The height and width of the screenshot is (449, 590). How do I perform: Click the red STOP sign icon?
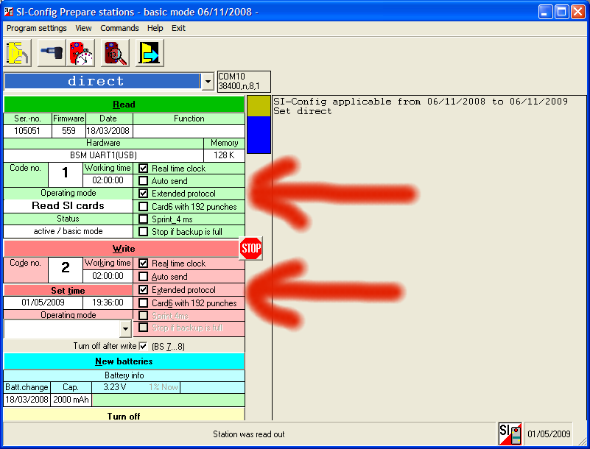250,248
